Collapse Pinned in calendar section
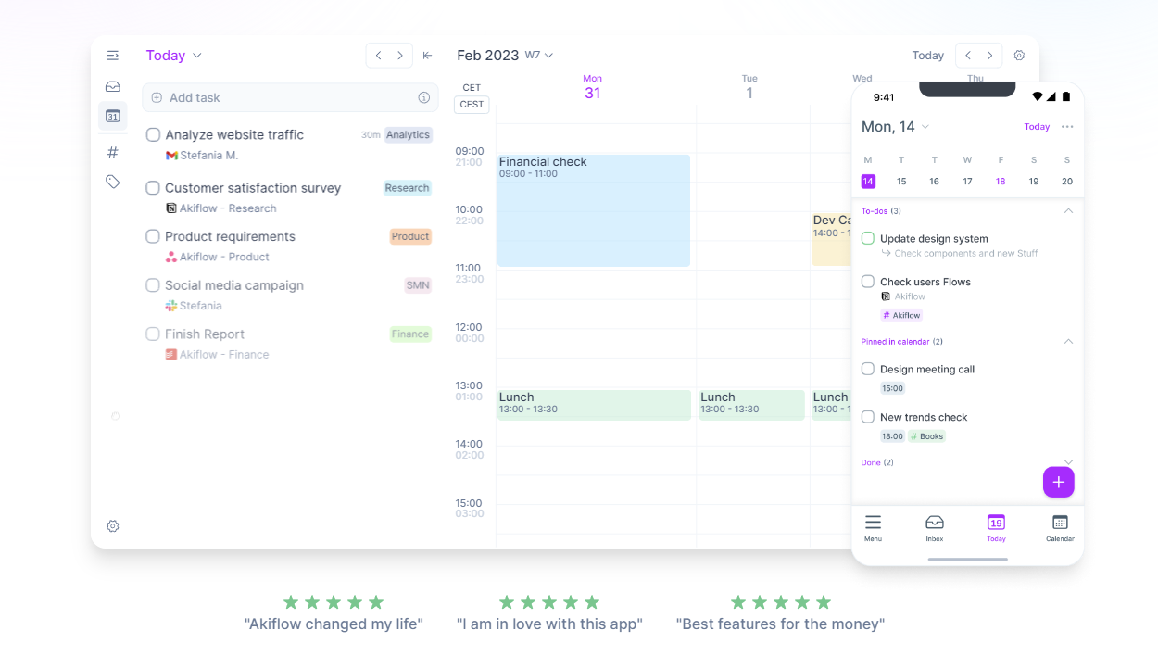Screen dimensions: 1158x656 pyautogui.click(x=1068, y=342)
